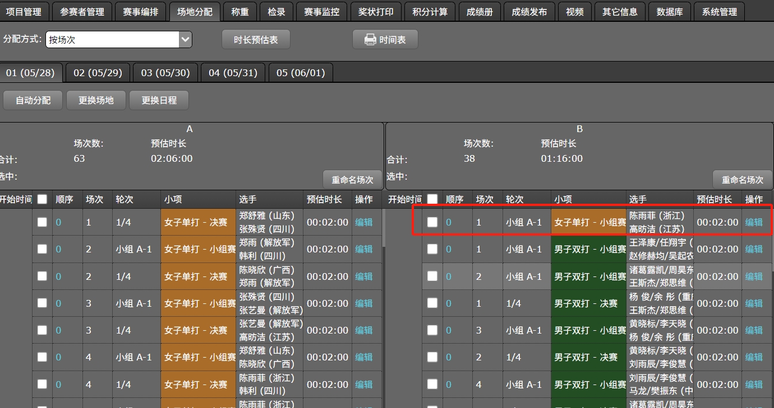This screenshot has width=774, height=408.
Task: Click 重命名场次 in court A panel
Action: [x=352, y=180]
